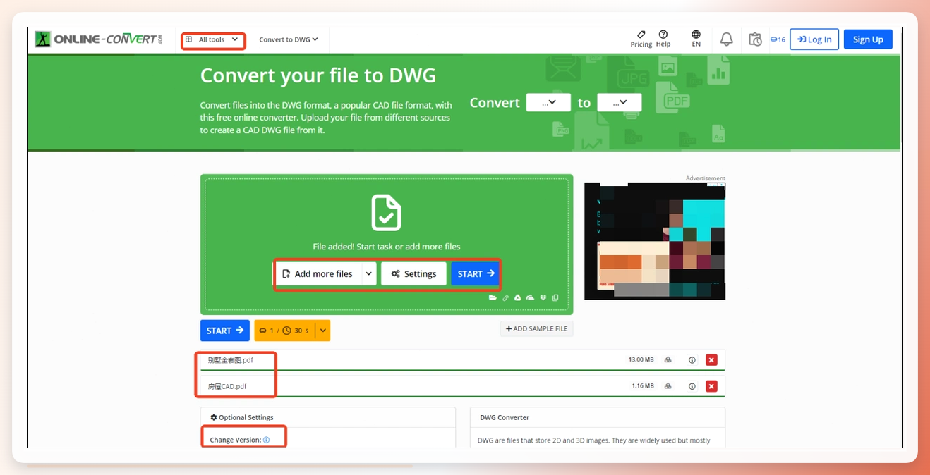Viewport: 930px width, 475px height.
Task: Click the cloud save icon for 房屋CAD.pdf
Action: click(x=668, y=386)
